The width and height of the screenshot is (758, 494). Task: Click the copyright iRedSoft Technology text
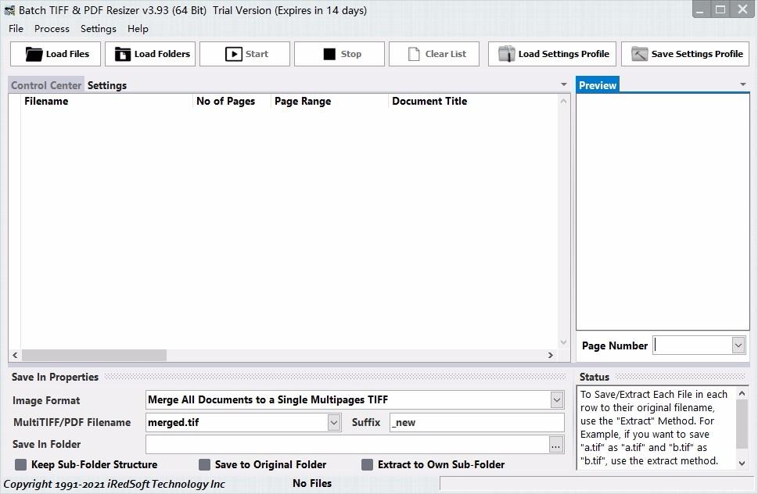(x=114, y=484)
